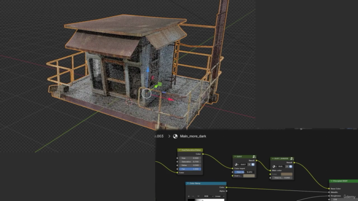Click the plus add-stop button on Color Ramp
This screenshot has height=201, width=358.
click(189, 196)
